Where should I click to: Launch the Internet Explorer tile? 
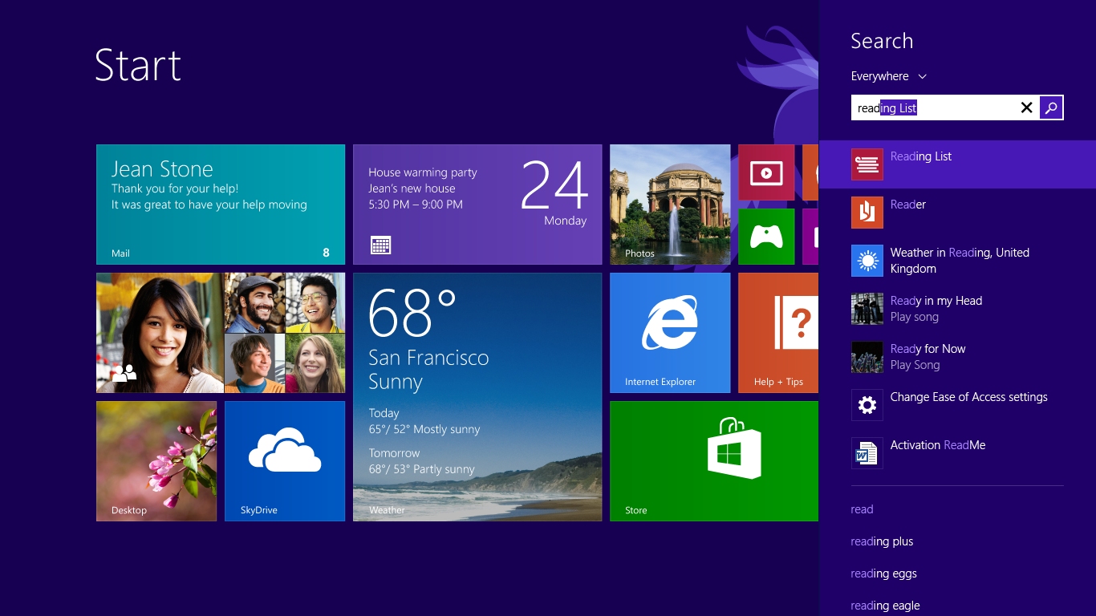point(670,333)
